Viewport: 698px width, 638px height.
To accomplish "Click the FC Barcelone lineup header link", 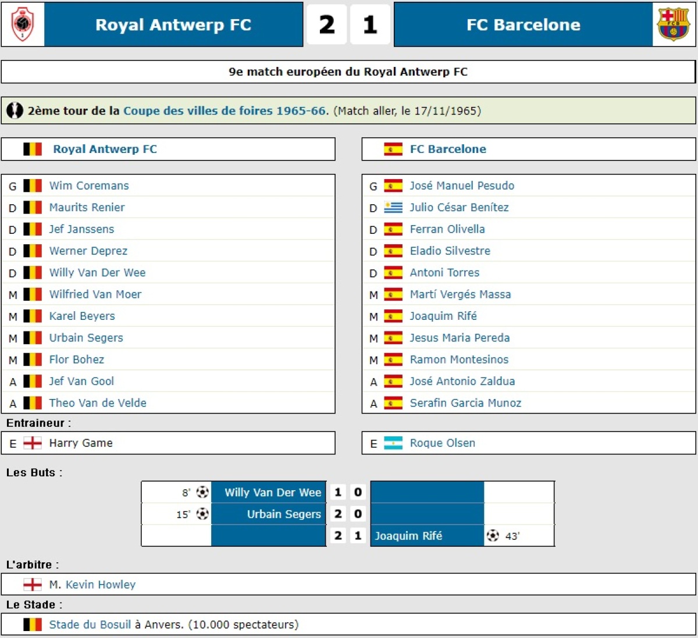I will [448, 149].
